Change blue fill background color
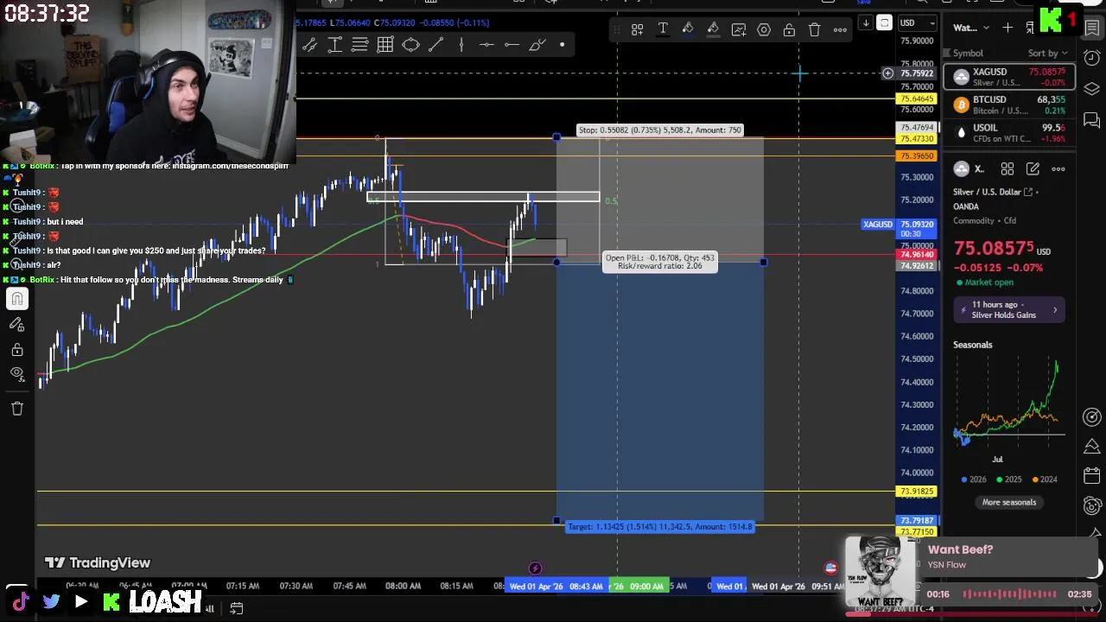This screenshot has height=622, width=1106. click(x=688, y=30)
